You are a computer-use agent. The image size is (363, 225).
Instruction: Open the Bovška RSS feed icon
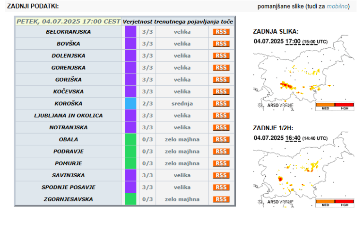click(x=221, y=44)
